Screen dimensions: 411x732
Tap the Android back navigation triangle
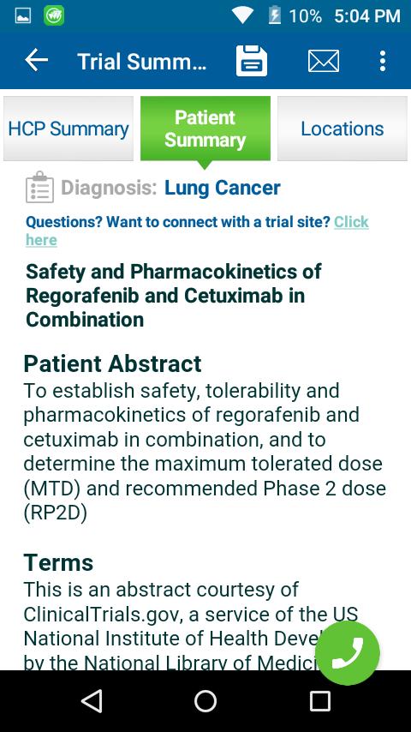[91, 701]
